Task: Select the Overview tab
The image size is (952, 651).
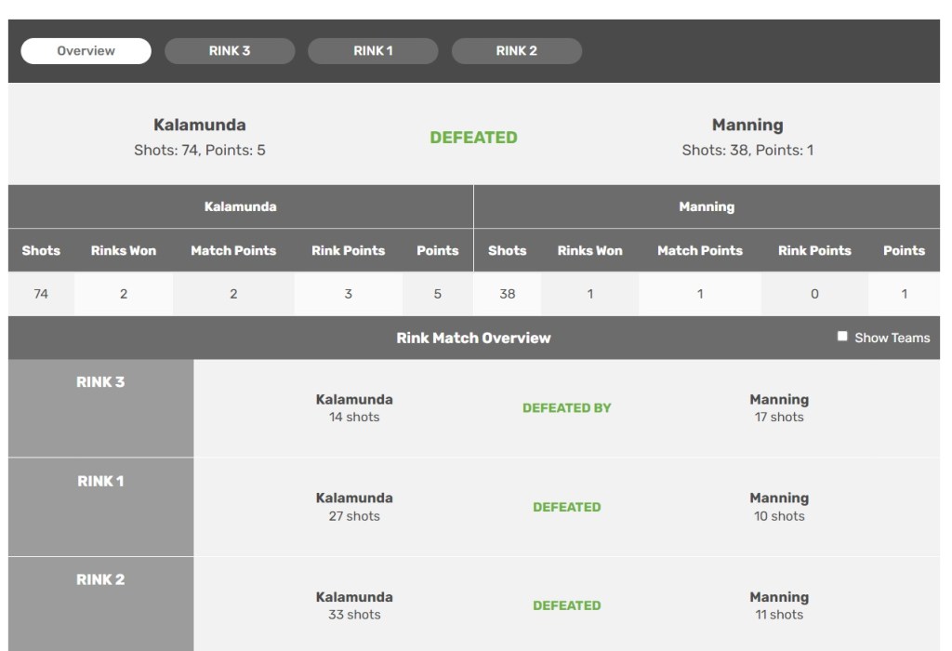Action: pos(86,51)
